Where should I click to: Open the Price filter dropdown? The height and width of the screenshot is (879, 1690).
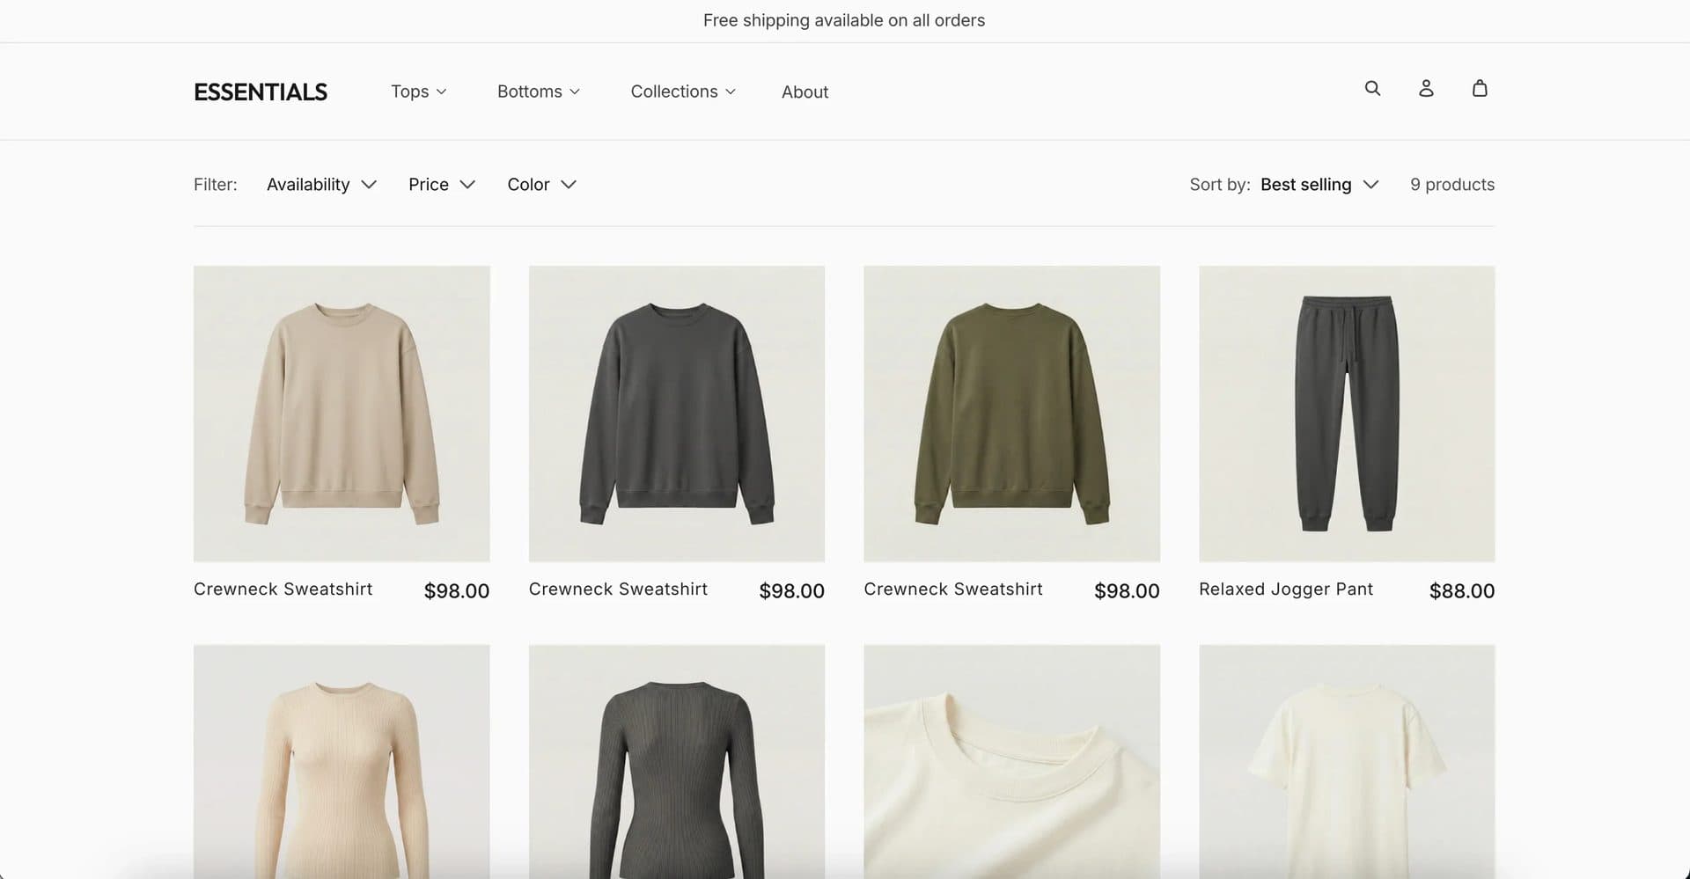tap(442, 184)
